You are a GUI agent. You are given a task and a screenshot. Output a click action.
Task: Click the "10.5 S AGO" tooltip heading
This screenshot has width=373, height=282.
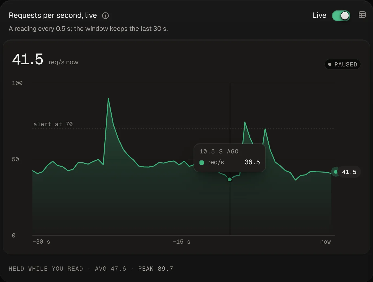point(219,152)
